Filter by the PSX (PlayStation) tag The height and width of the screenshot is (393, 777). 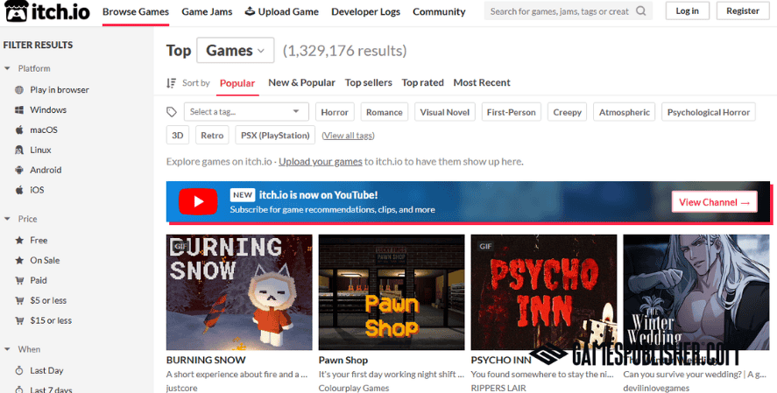click(x=275, y=135)
